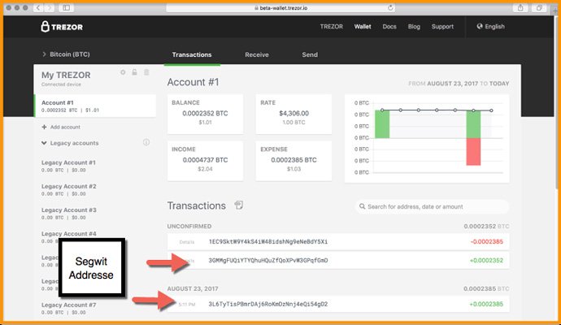561x325 pixels.
Task: Select Legacy Account #1
Action: pyautogui.click(x=68, y=166)
